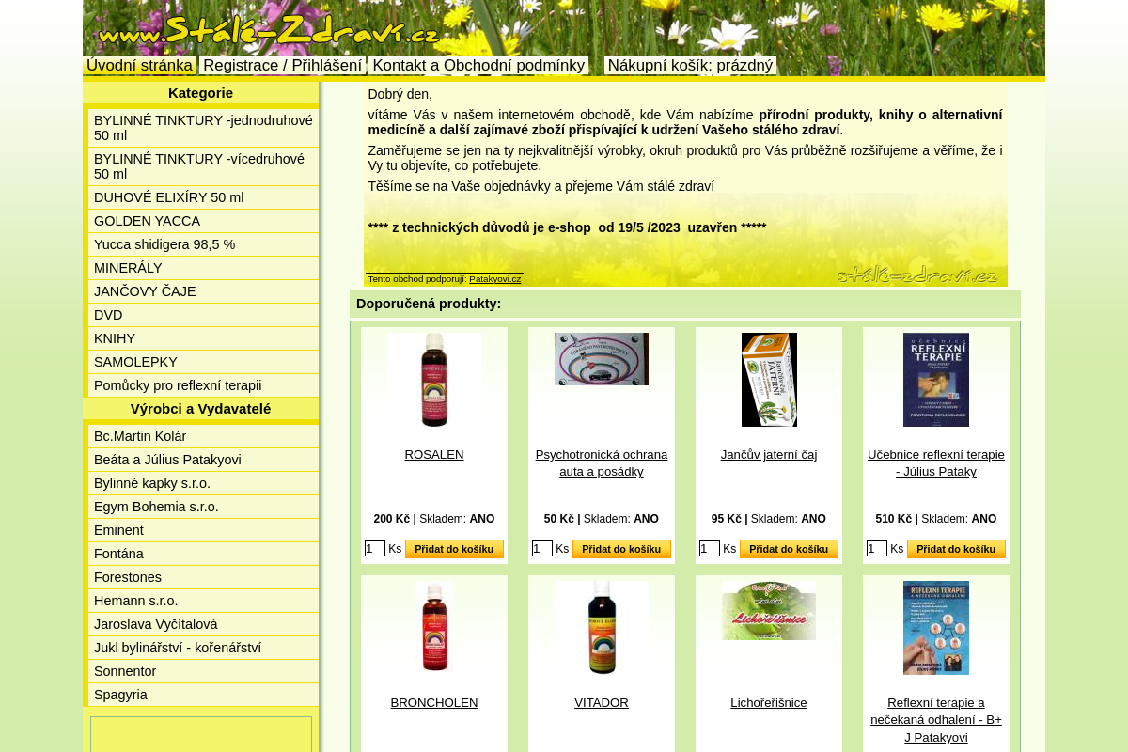
Task: Select Pomůcky pro reflexní terapii category
Action: click(204, 385)
